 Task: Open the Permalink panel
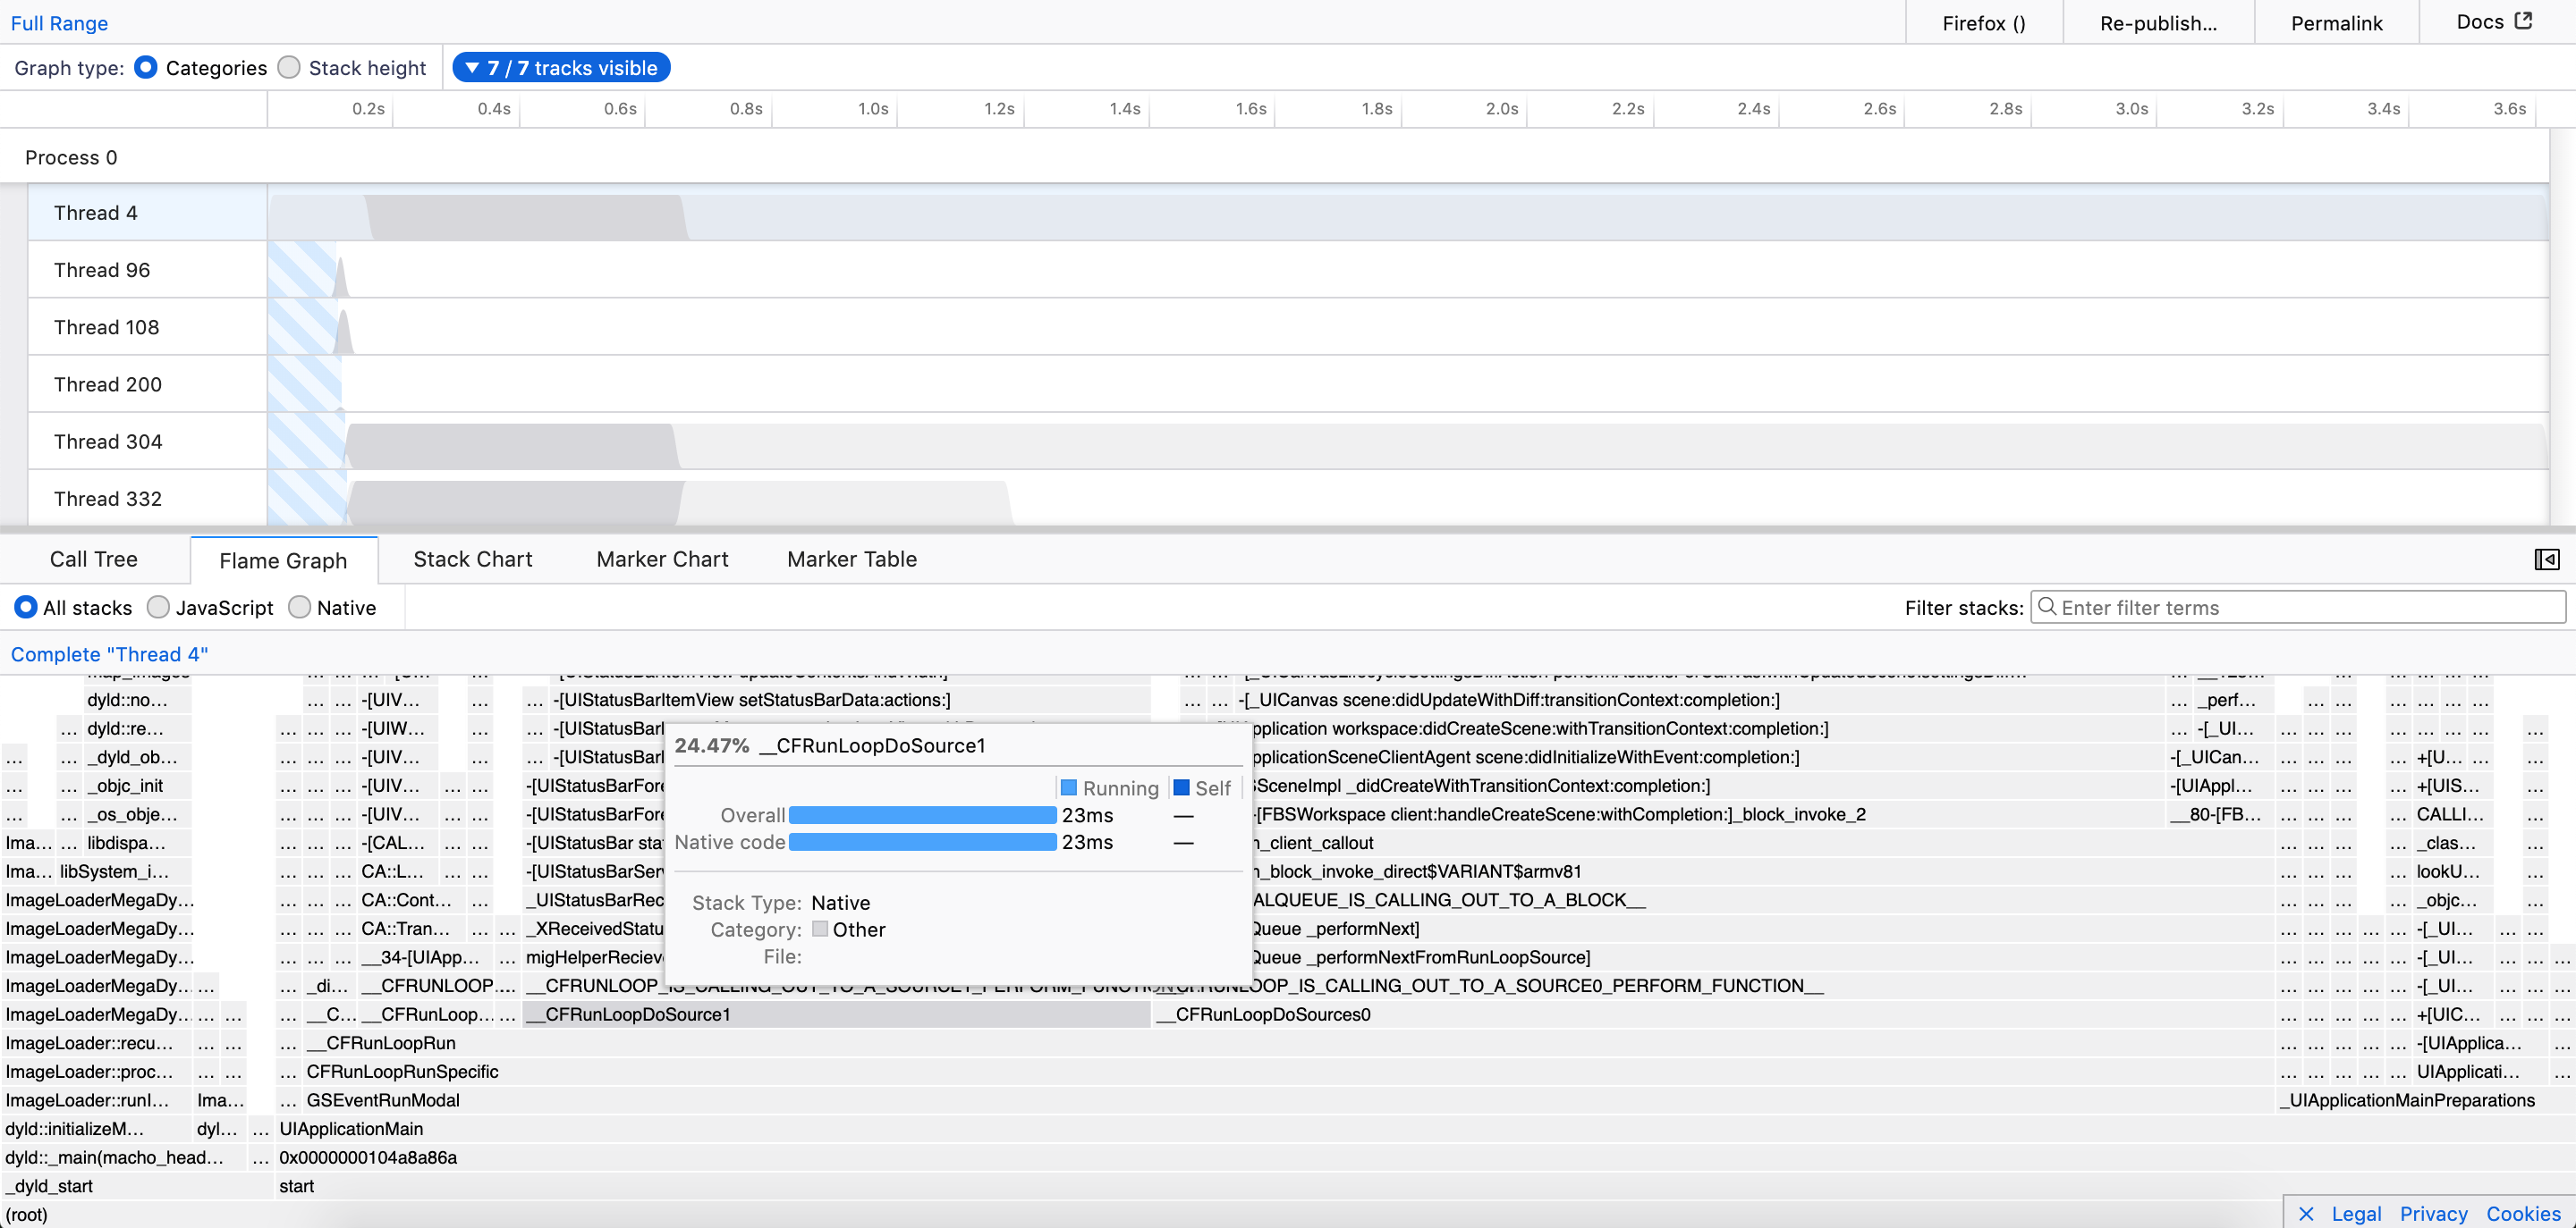pyautogui.click(x=2336, y=23)
